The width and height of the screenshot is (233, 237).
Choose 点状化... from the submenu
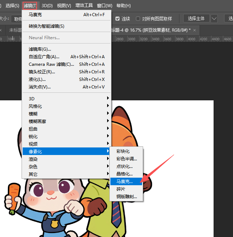pyautogui.click(x=126, y=167)
